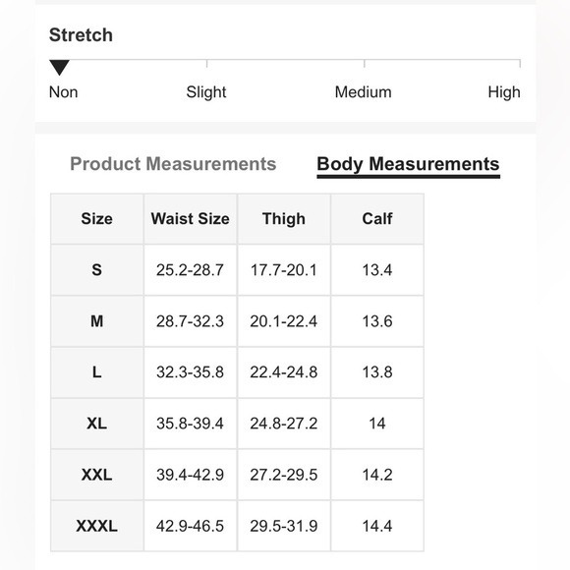Image resolution: width=570 pixels, height=570 pixels.
Task: Switch to the Product Measurements tab
Action: pyautogui.click(x=173, y=164)
